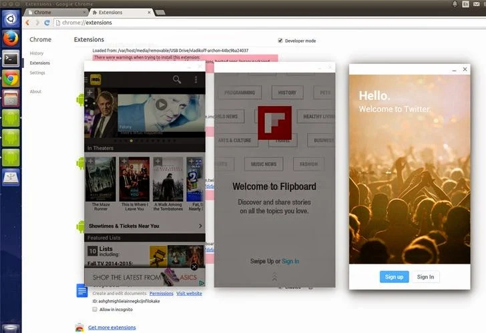
Task: Click the Chrome Web Store icon
Action: point(79,328)
